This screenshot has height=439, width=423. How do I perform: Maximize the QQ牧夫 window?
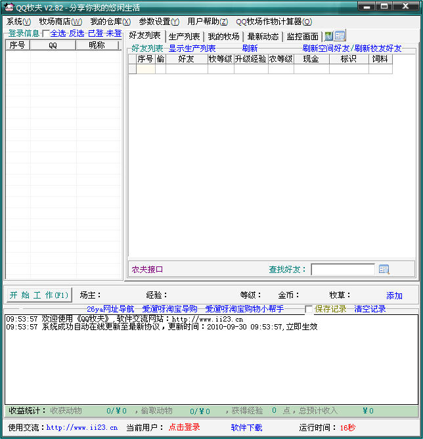click(x=384, y=6)
